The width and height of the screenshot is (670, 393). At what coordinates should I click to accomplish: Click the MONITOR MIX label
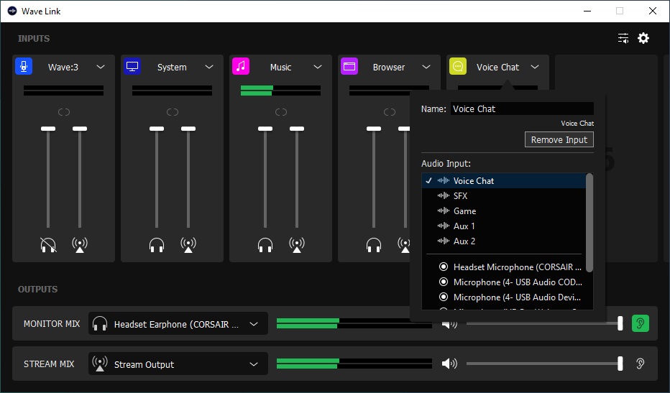click(52, 324)
